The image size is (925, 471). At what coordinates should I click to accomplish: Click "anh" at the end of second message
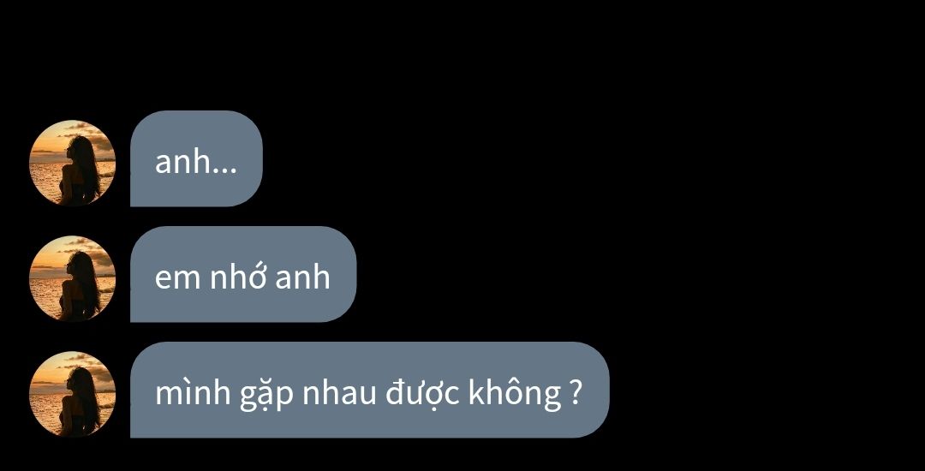tap(302, 277)
